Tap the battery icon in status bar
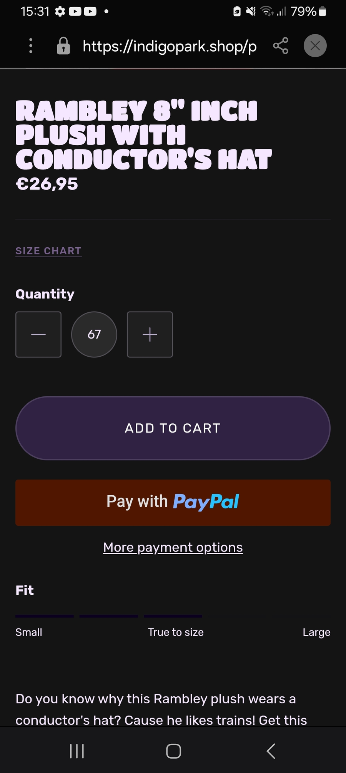The image size is (346, 773). (323, 12)
